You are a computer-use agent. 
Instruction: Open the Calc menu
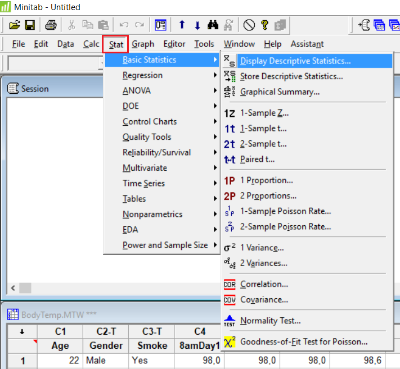coord(91,44)
